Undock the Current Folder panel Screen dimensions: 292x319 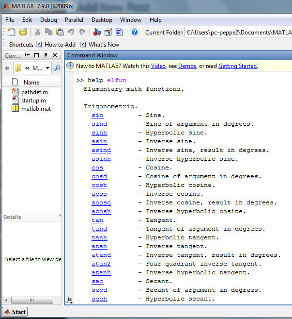[46, 55]
